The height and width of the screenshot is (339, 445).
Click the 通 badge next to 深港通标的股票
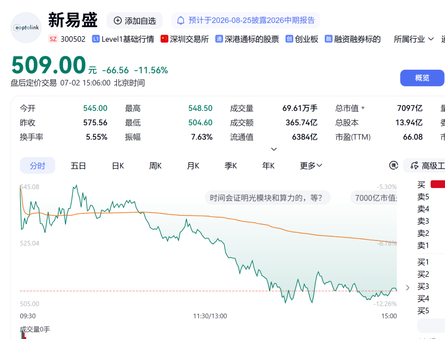tap(219, 39)
